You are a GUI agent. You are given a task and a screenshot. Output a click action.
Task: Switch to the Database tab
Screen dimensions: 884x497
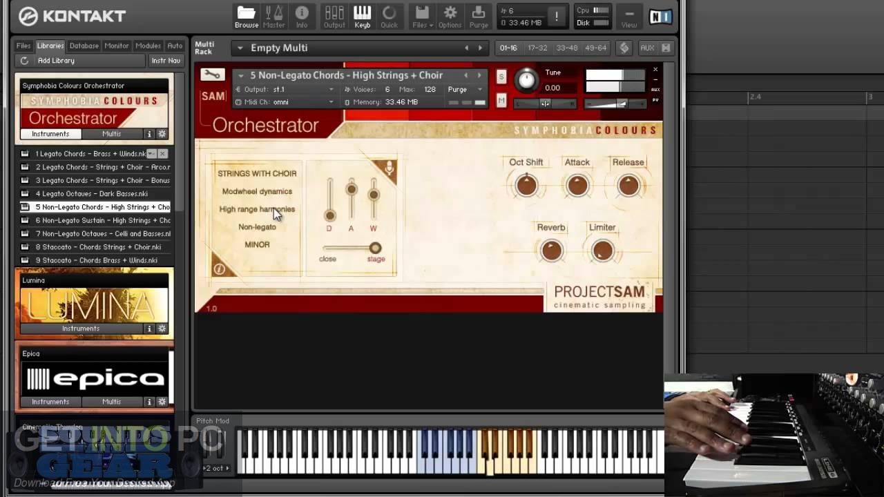pos(84,46)
